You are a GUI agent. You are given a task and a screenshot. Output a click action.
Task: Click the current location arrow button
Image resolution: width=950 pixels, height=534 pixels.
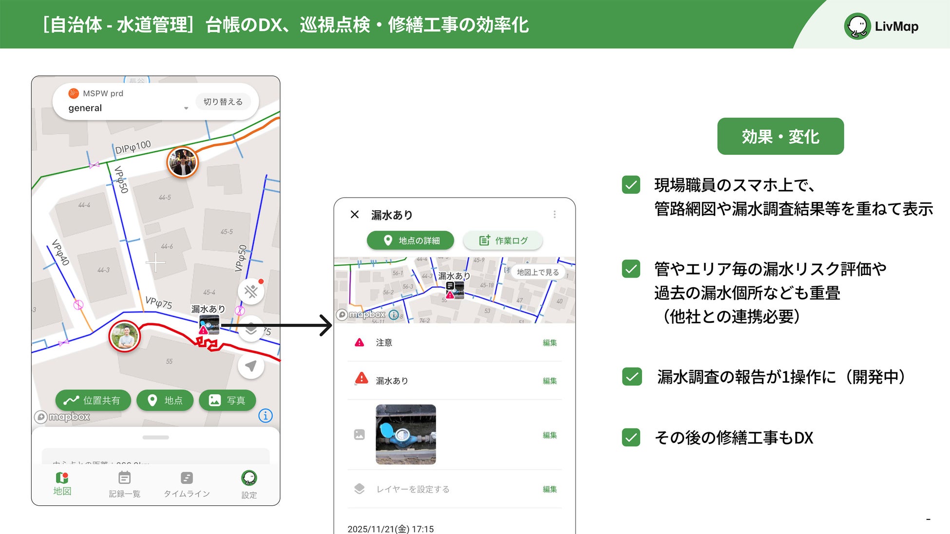251,366
